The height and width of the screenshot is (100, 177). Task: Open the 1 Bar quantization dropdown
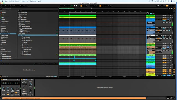[x=25, y=6]
